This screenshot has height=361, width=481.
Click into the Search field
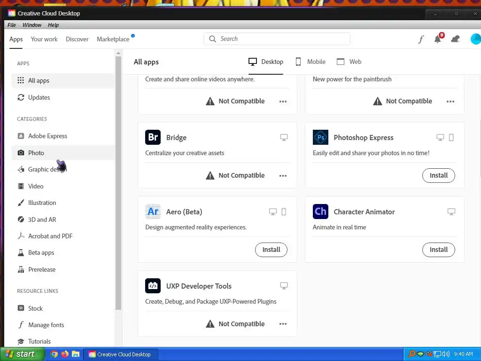click(277, 39)
